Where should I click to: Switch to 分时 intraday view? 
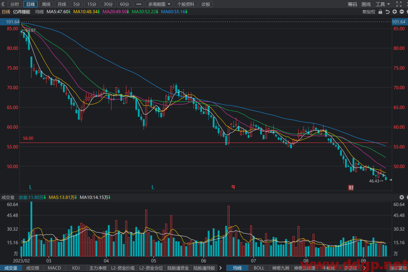(x=15, y=4)
